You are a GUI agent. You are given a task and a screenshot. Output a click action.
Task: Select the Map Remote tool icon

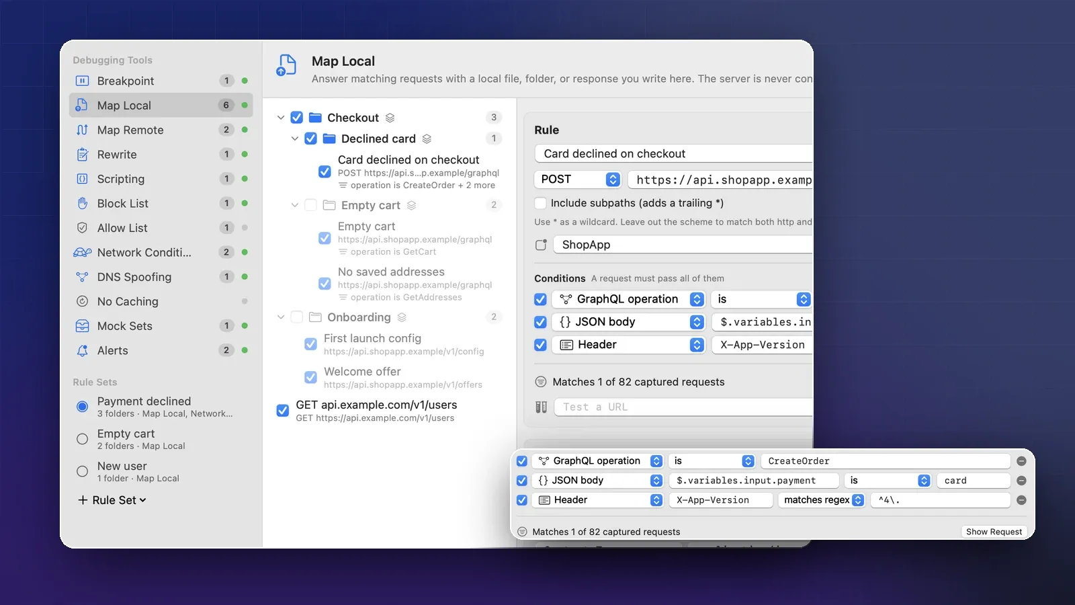[82, 130]
